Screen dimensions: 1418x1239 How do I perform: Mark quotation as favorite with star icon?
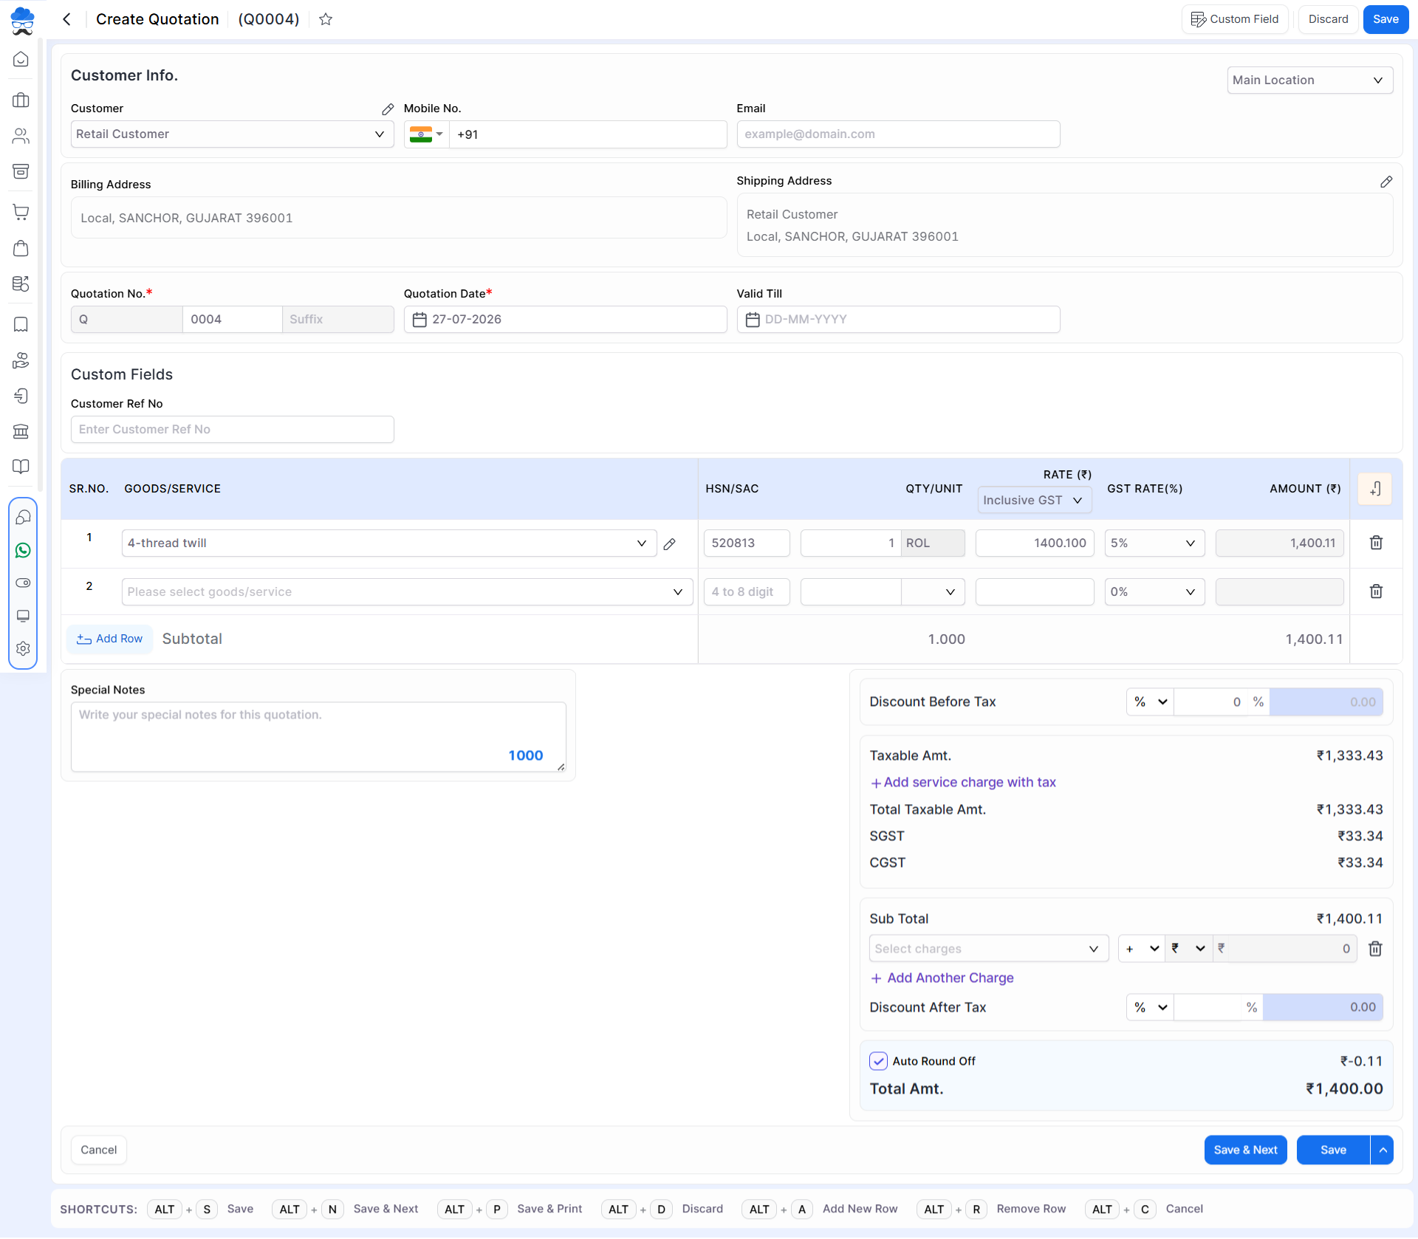[326, 19]
